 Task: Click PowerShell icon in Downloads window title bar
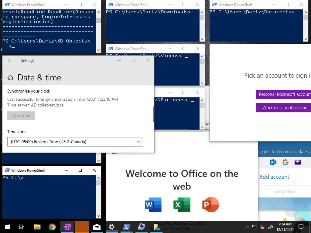point(111,5)
